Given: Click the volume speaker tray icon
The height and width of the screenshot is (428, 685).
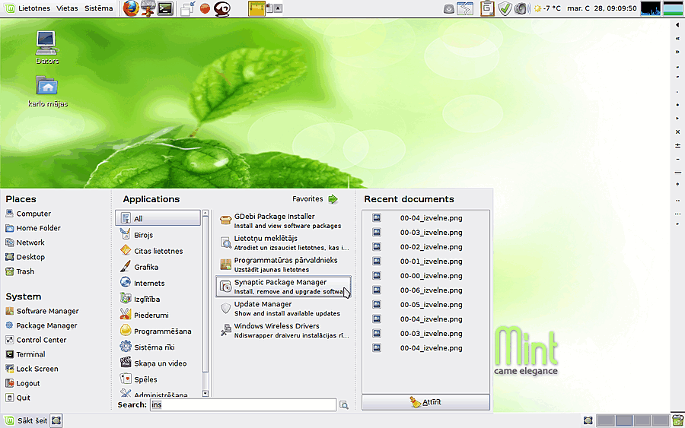Looking at the screenshot, I should (x=521, y=8).
